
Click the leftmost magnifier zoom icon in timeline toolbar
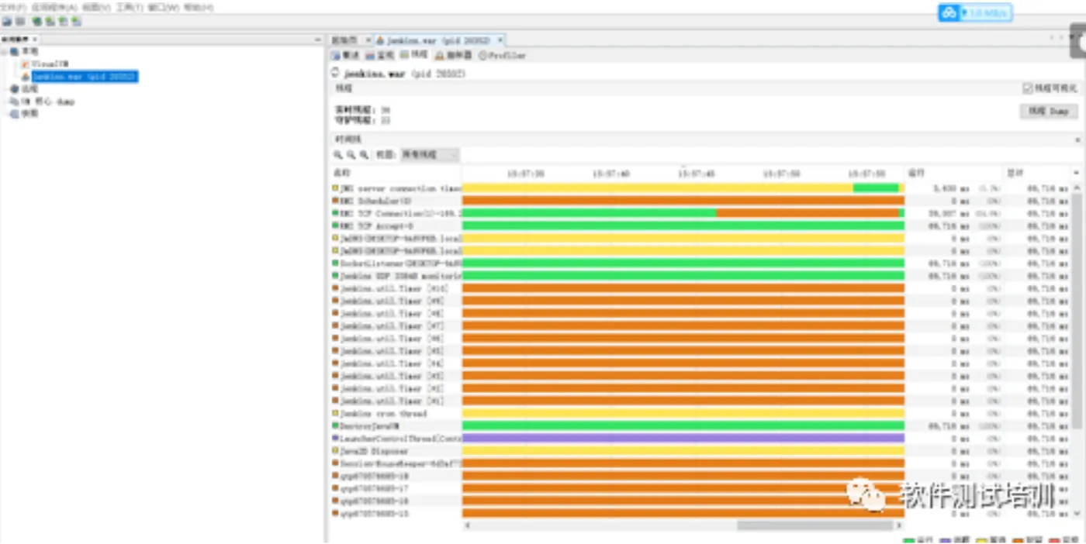click(x=338, y=155)
